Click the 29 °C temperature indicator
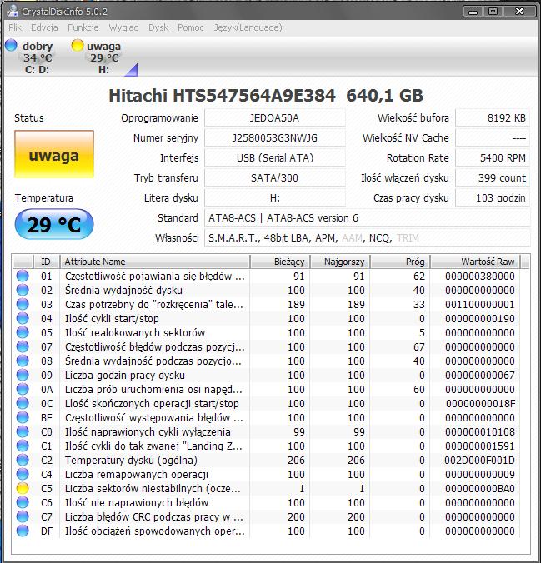 (54, 224)
